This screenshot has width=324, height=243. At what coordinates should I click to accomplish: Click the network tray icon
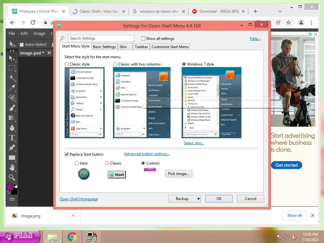click(x=287, y=237)
